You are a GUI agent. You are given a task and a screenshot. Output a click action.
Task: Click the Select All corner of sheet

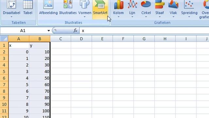(x=4, y=39)
